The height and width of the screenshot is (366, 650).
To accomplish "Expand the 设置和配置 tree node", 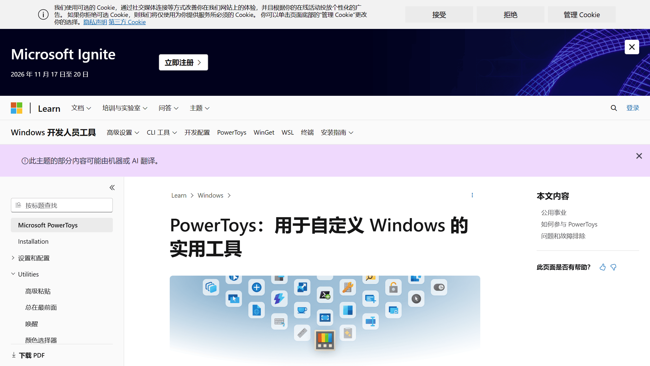I will [13, 258].
